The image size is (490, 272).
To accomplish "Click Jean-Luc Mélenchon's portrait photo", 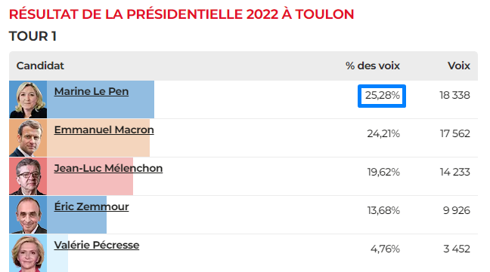I will click(x=28, y=176).
